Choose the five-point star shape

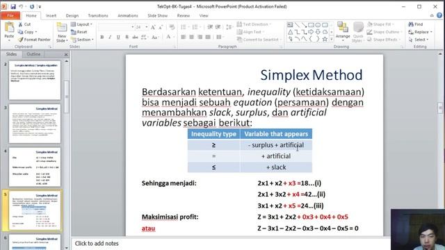tap(325, 39)
